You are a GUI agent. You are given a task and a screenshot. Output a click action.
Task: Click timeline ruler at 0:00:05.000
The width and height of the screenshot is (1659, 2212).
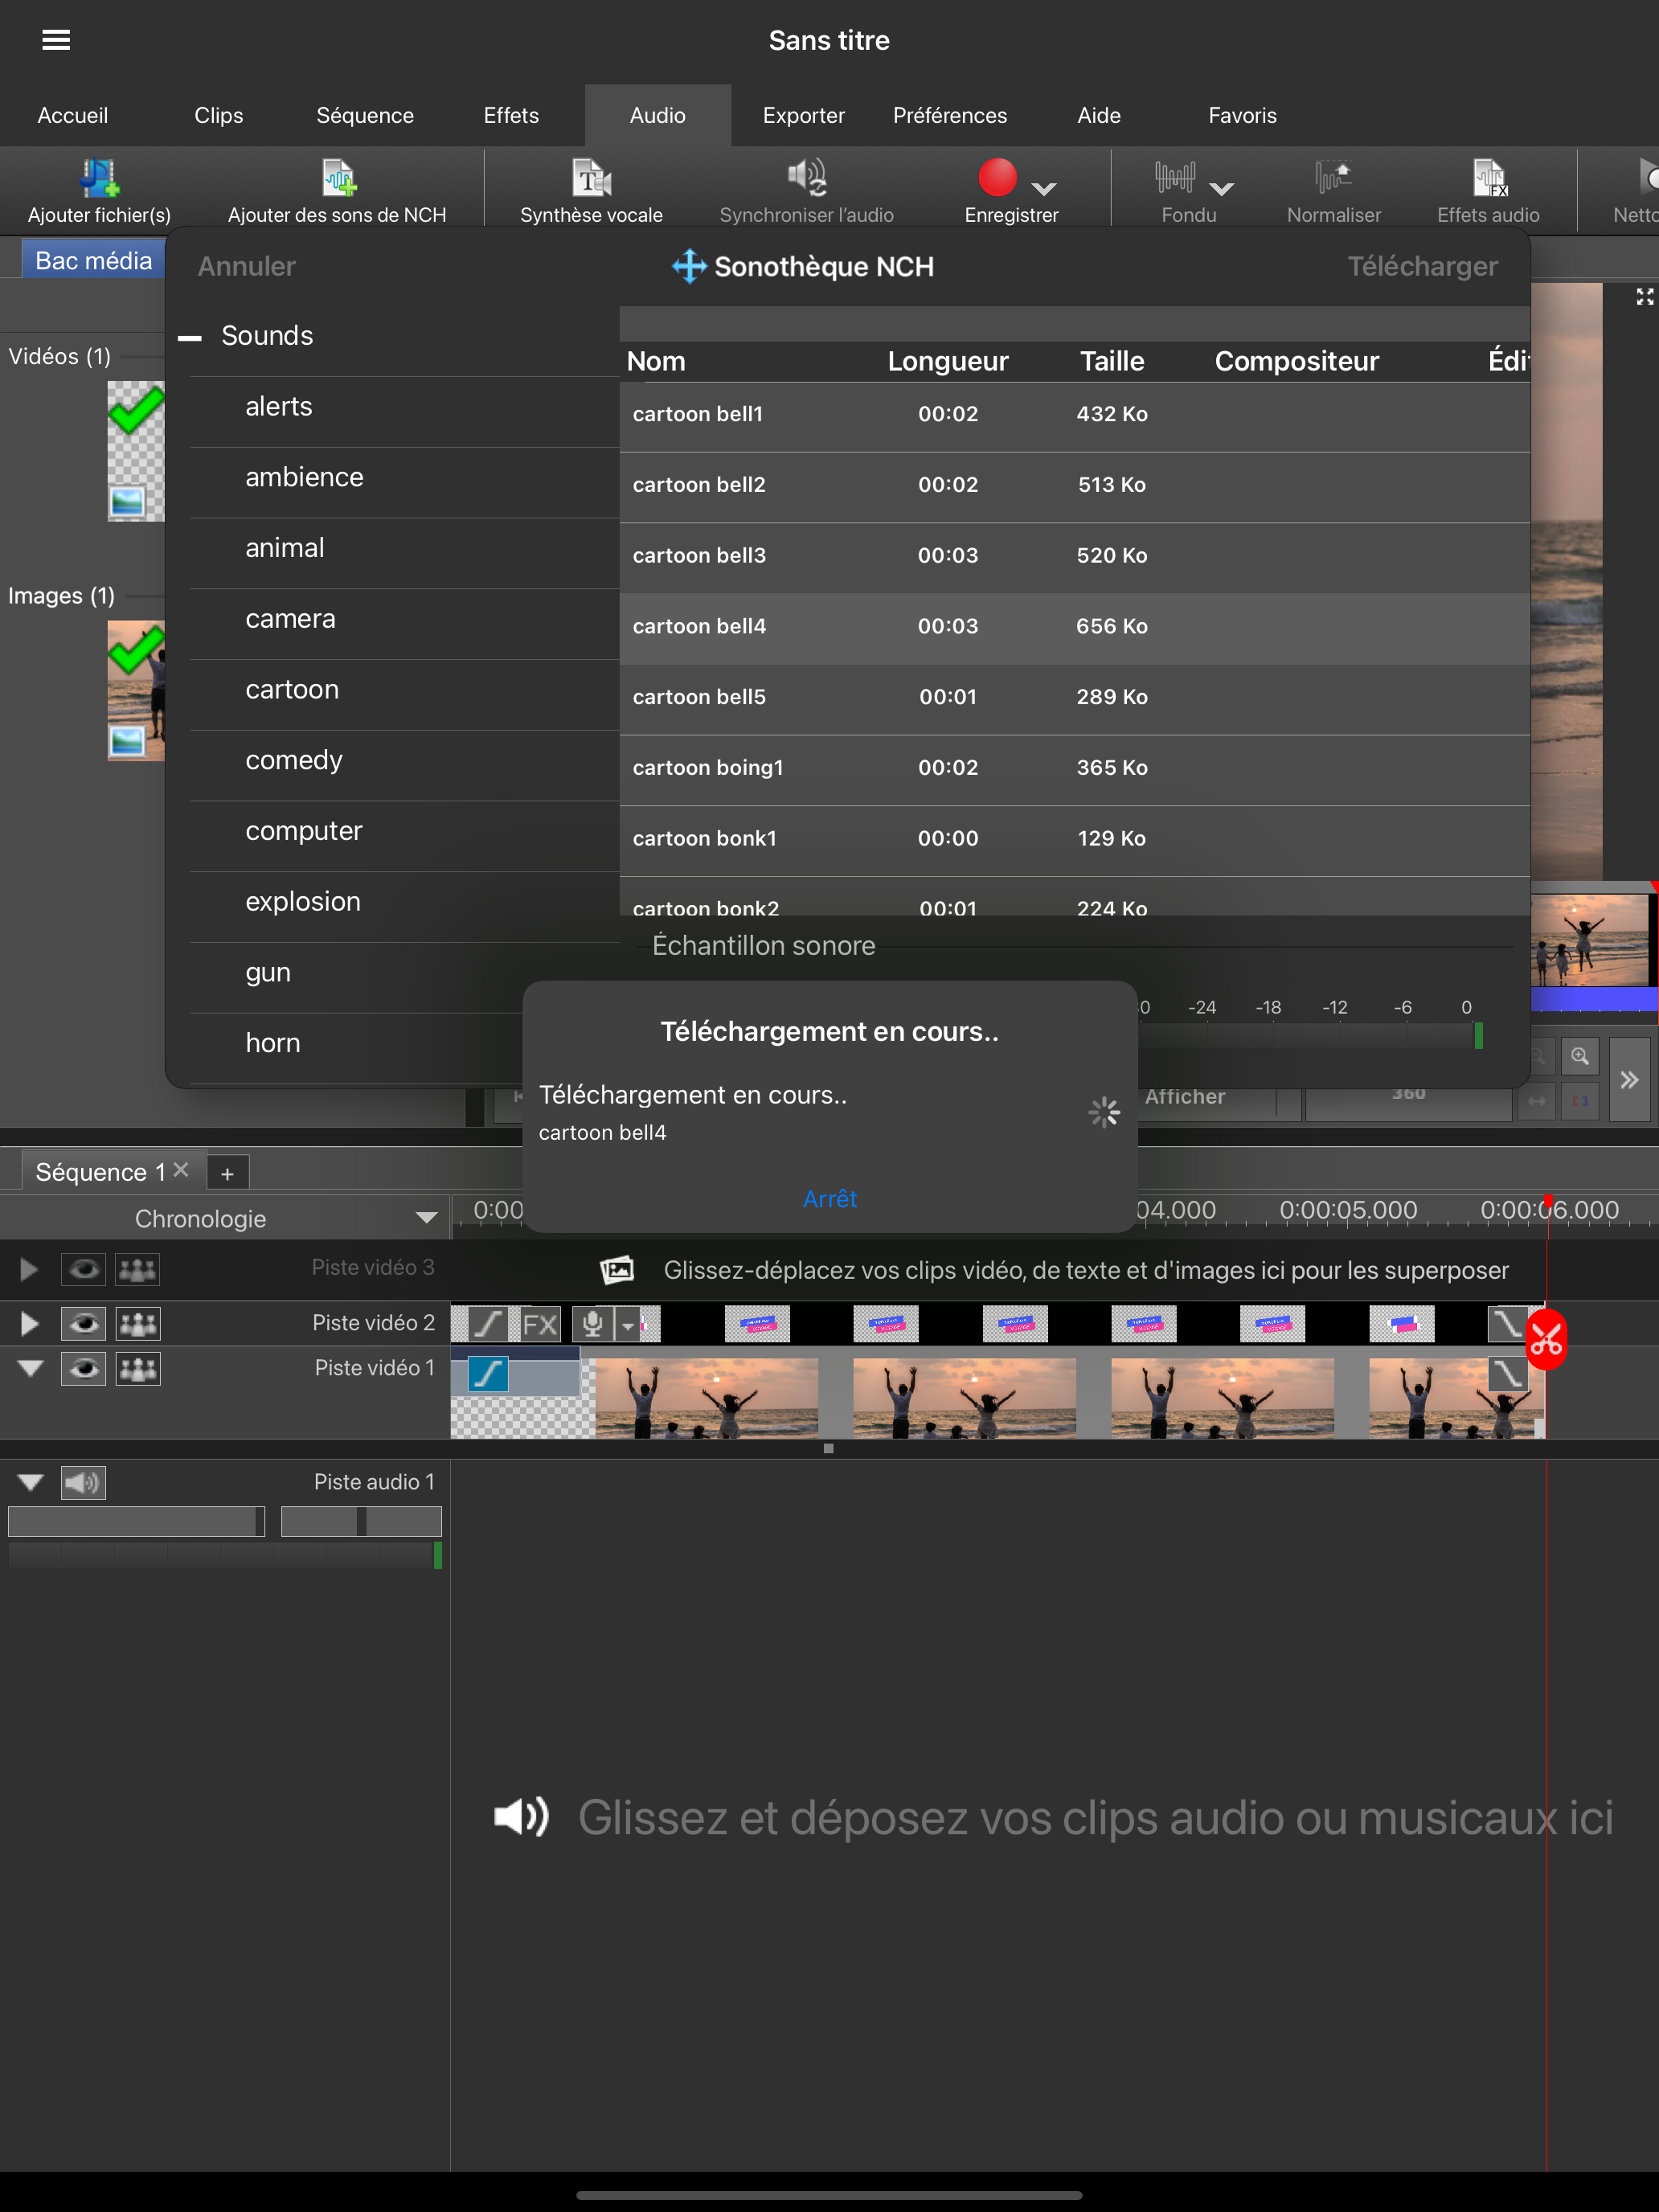pos(1348,1210)
